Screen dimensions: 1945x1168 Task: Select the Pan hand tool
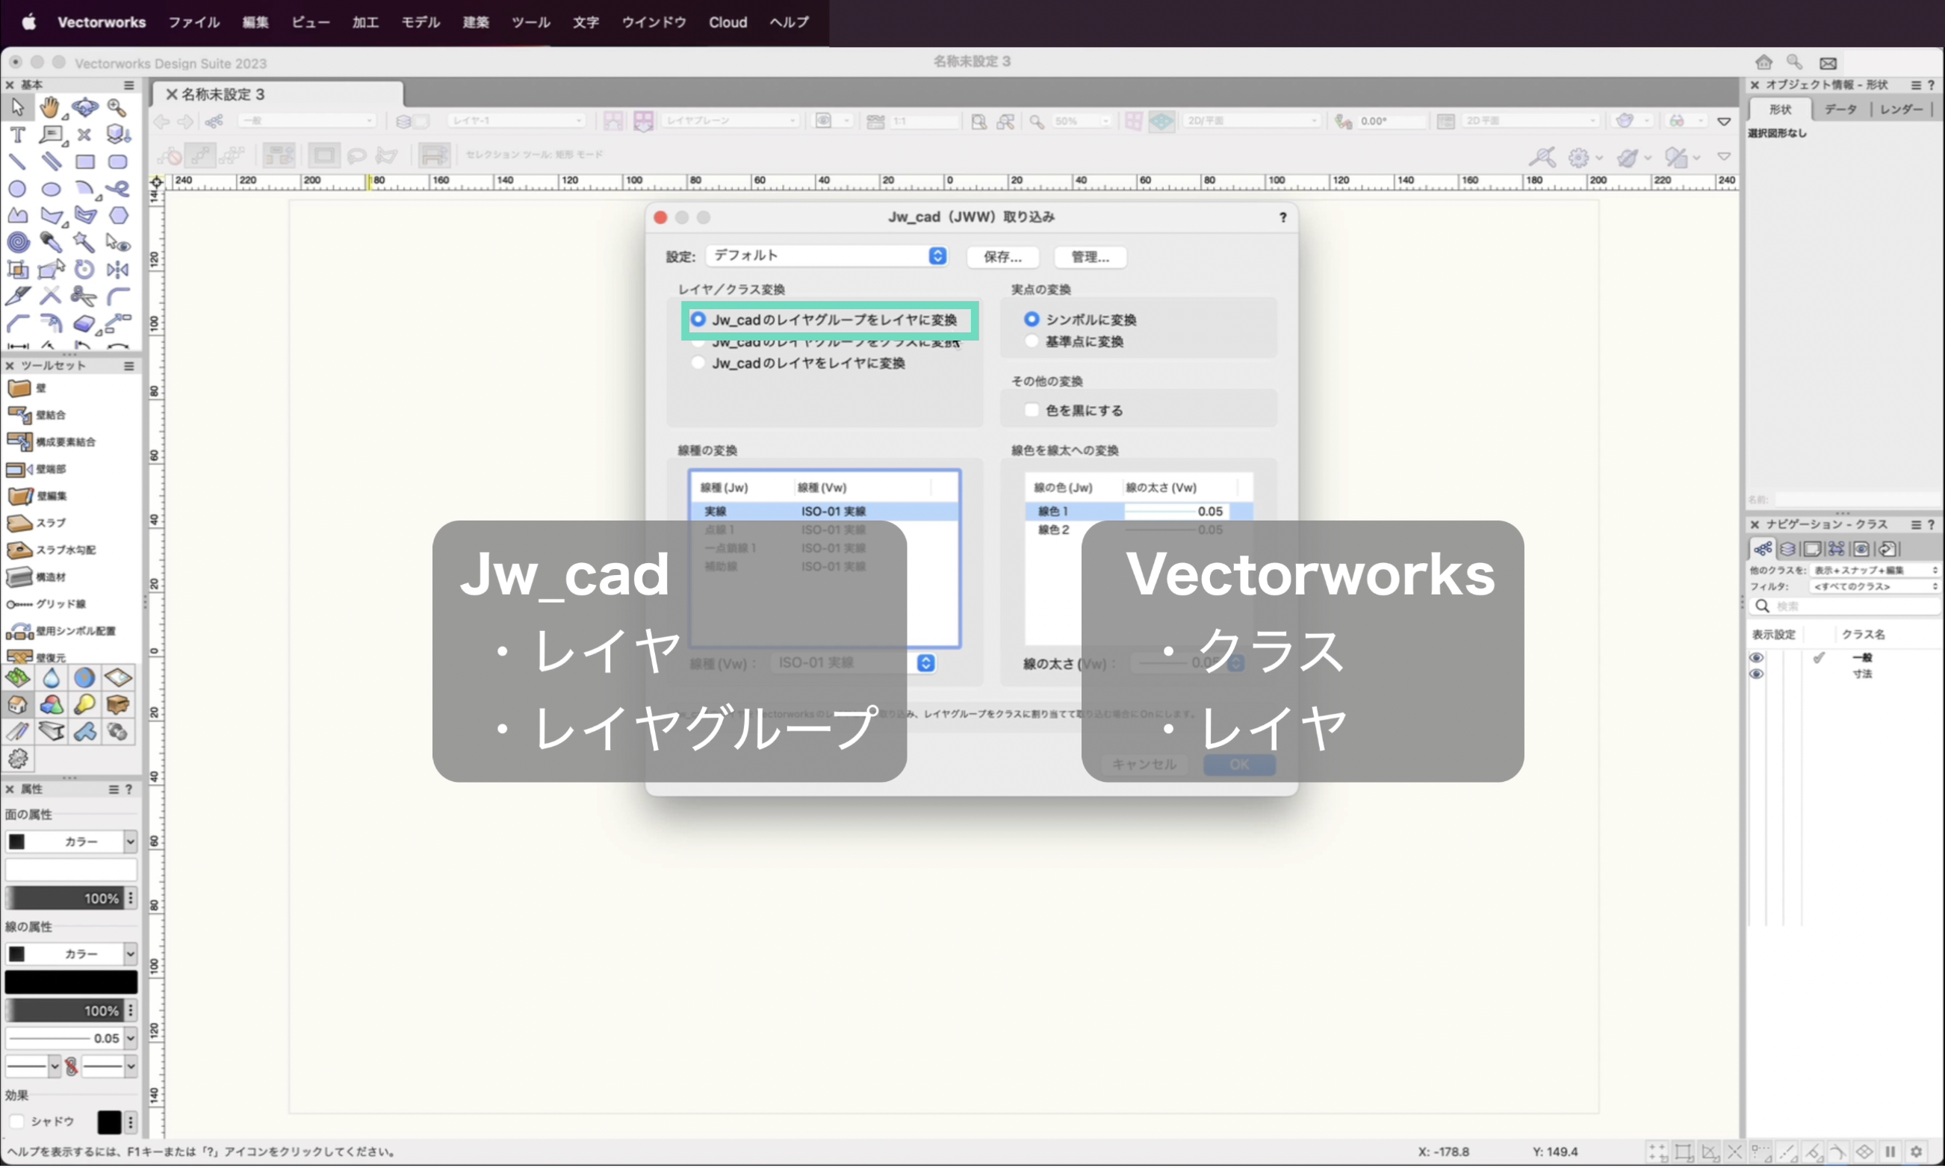click(x=50, y=107)
